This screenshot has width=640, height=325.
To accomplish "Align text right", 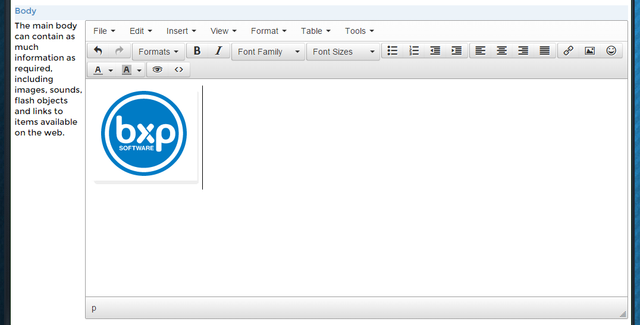I will (523, 51).
